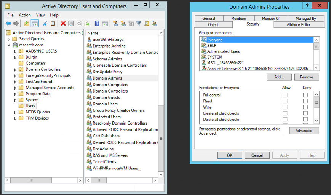Screen dimensions: 331x195
Task: Click the Cut scissors icon
Action: click(x=45, y=24)
